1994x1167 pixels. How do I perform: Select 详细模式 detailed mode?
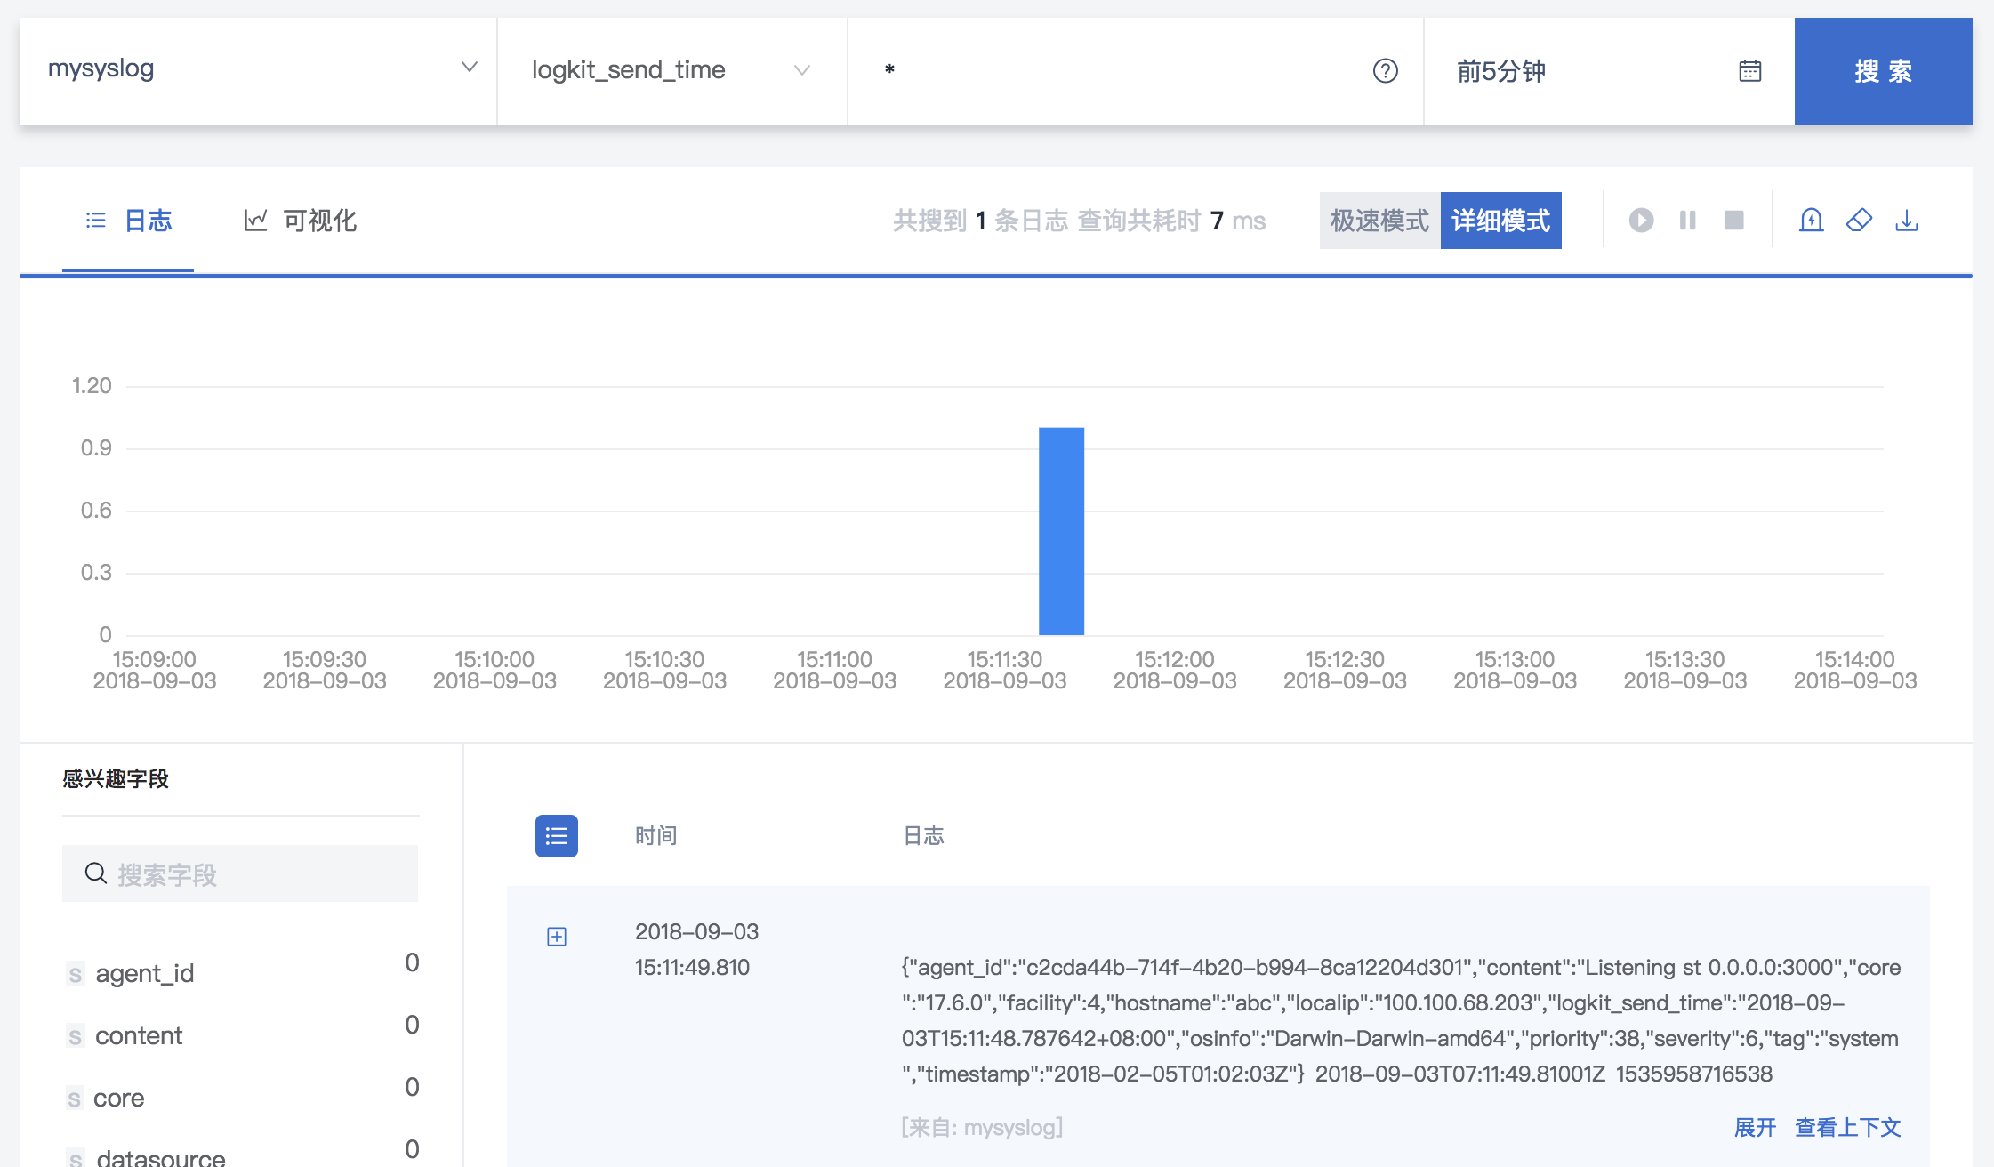tap(1500, 221)
